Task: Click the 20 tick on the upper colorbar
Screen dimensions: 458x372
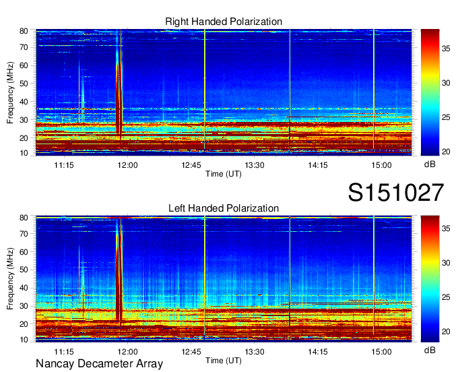Action: [x=446, y=152]
